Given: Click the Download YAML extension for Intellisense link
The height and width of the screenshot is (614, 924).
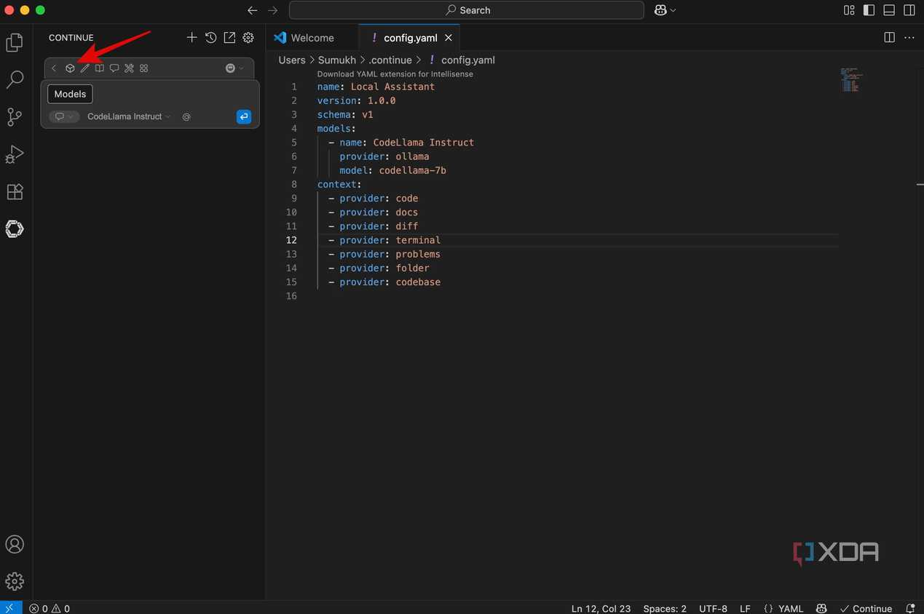Looking at the screenshot, I should (395, 74).
